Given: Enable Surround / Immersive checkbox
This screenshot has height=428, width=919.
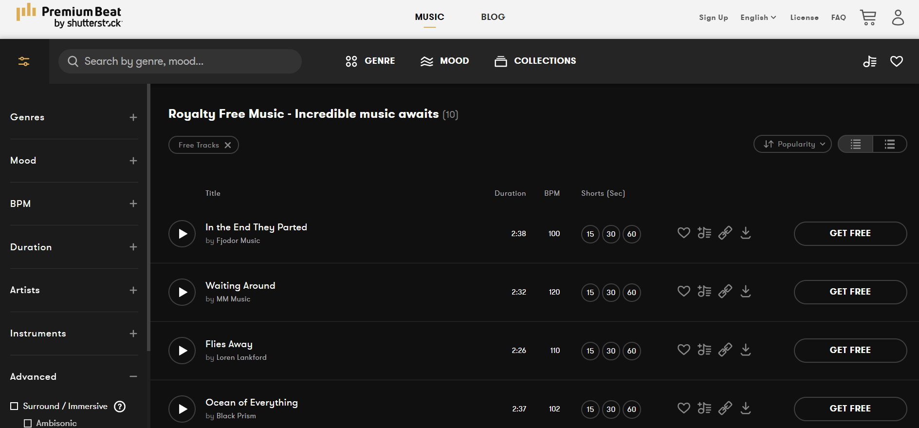Looking at the screenshot, I should click(14, 406).
